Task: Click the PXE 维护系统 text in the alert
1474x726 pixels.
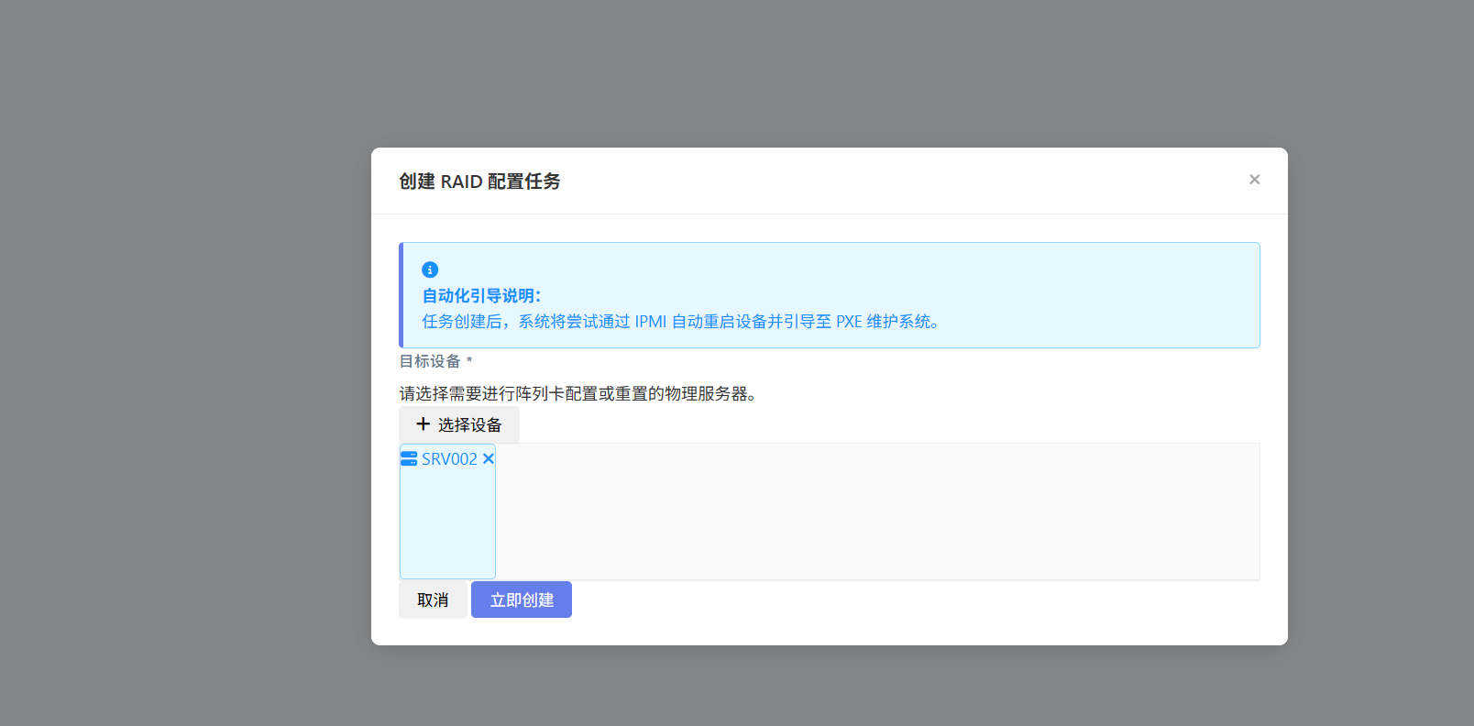Action: tap(885, 322)
